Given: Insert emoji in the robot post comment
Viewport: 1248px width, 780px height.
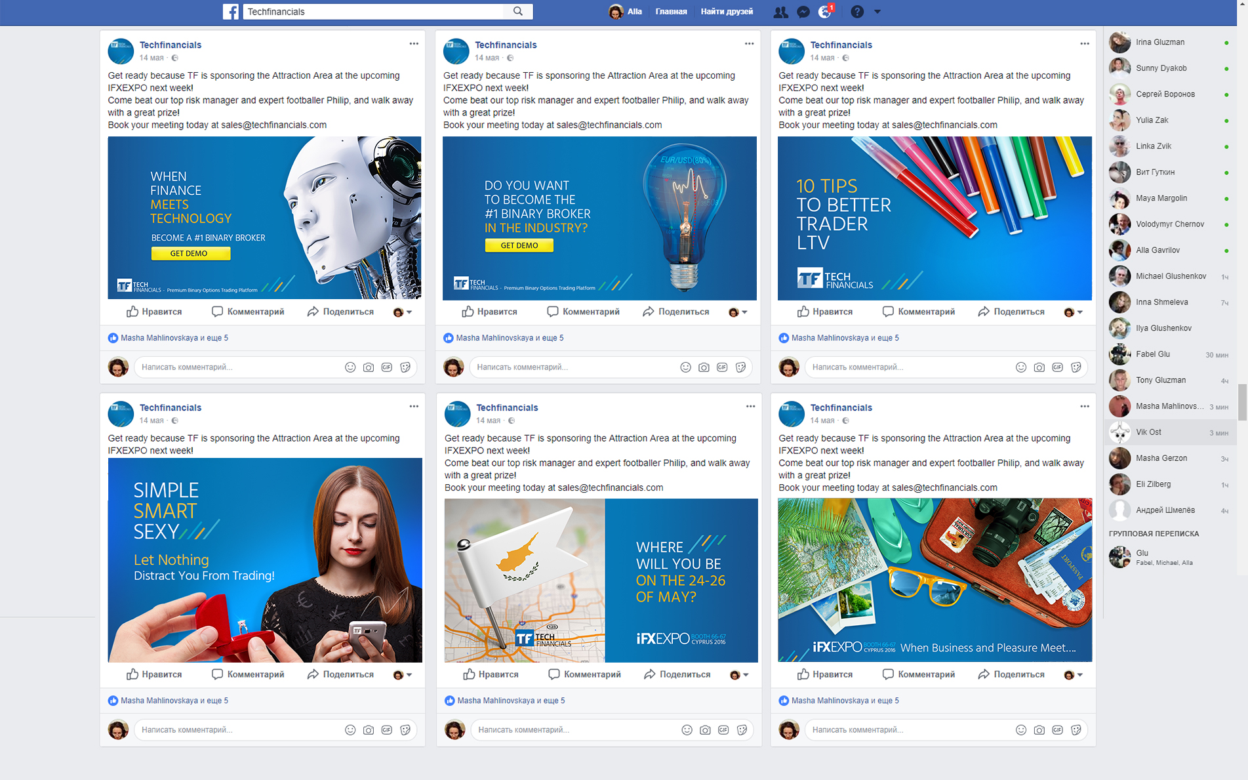Looking at the screenshot, I should coord(350,367).
